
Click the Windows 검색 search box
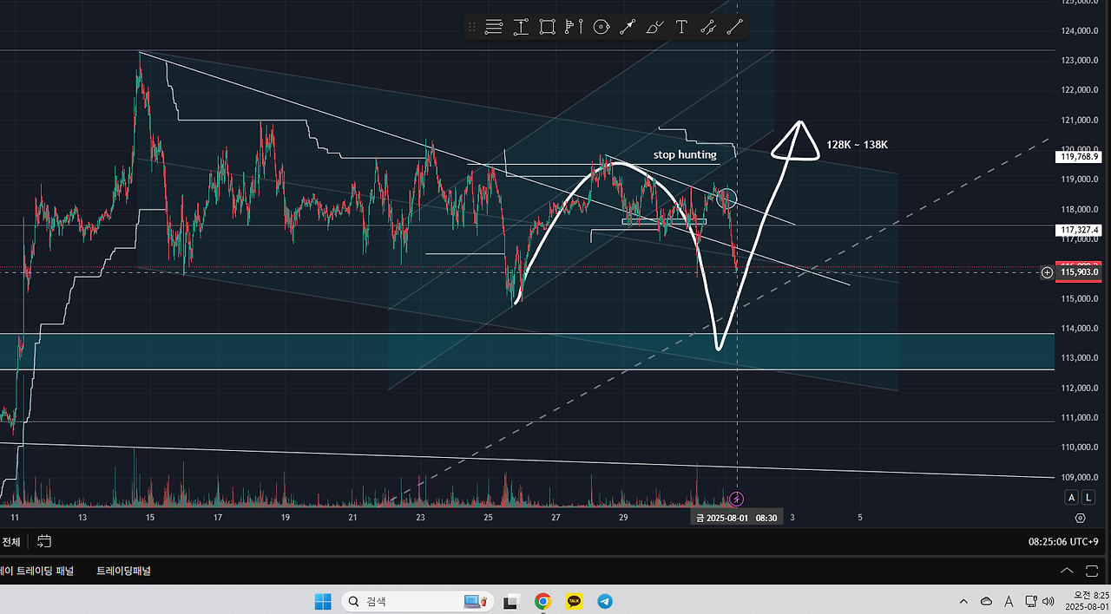[x=419, y=601]
